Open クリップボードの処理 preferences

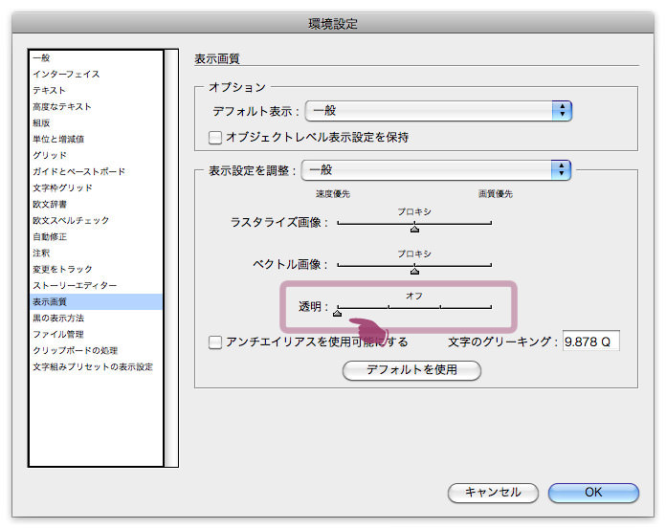[x=97, y=351]
